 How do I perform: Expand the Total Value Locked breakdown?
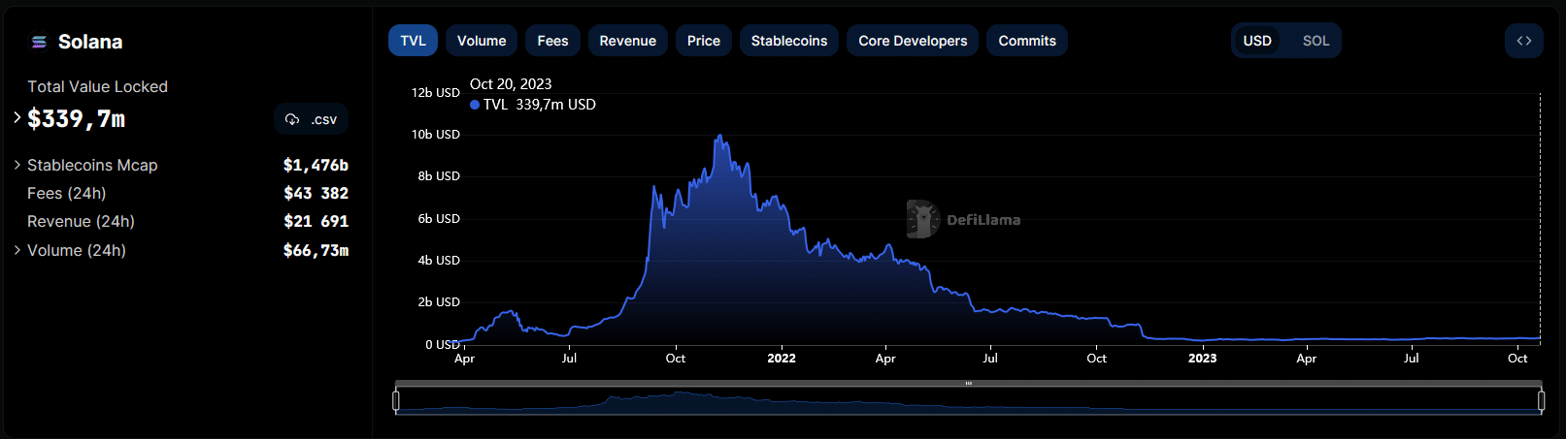tap(17, 117)
